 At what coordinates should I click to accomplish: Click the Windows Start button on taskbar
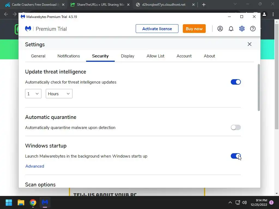click(9, 202)
